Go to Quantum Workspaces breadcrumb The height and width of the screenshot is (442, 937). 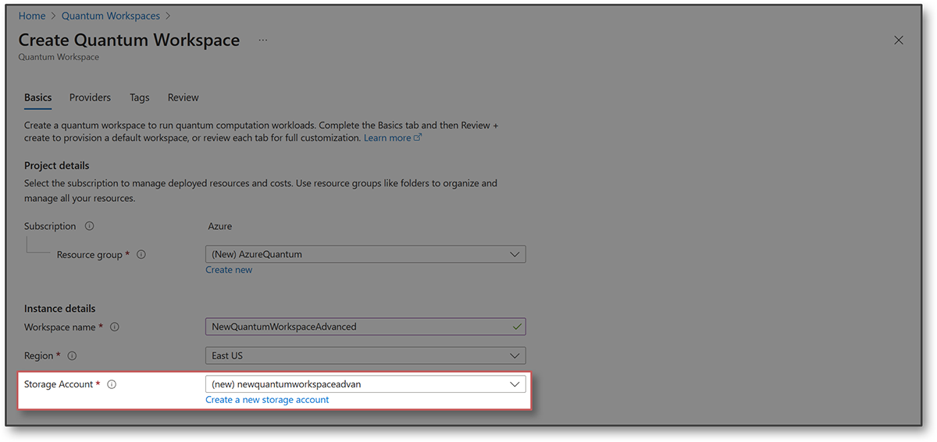pyautogui.click(x=111, y=16)
